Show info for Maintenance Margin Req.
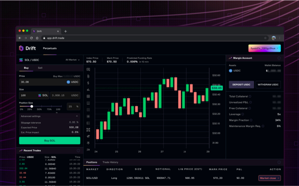This screenshot has height=186, width=299. tap(263, 126)
